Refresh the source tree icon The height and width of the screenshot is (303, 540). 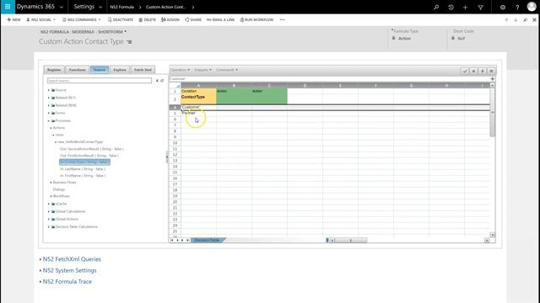click(x=162, y=81)
